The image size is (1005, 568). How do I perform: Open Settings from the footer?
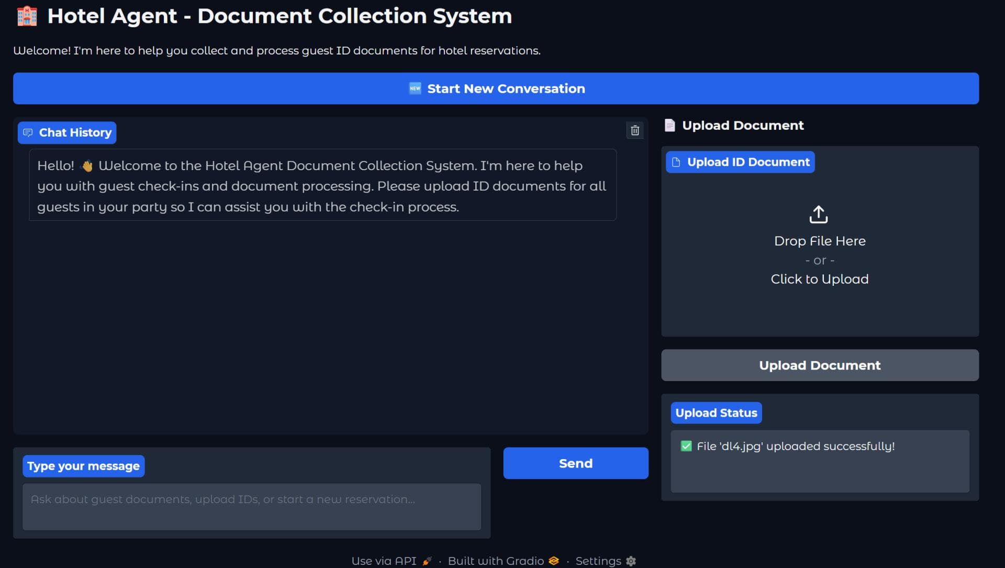pos(606,561)
